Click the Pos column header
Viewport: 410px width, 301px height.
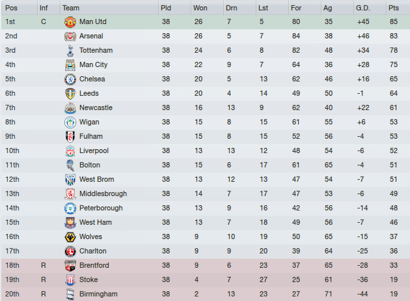tap(11, 8)
